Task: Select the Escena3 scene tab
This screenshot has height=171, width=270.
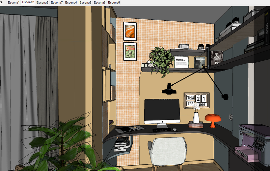Action: coord(42,2)
